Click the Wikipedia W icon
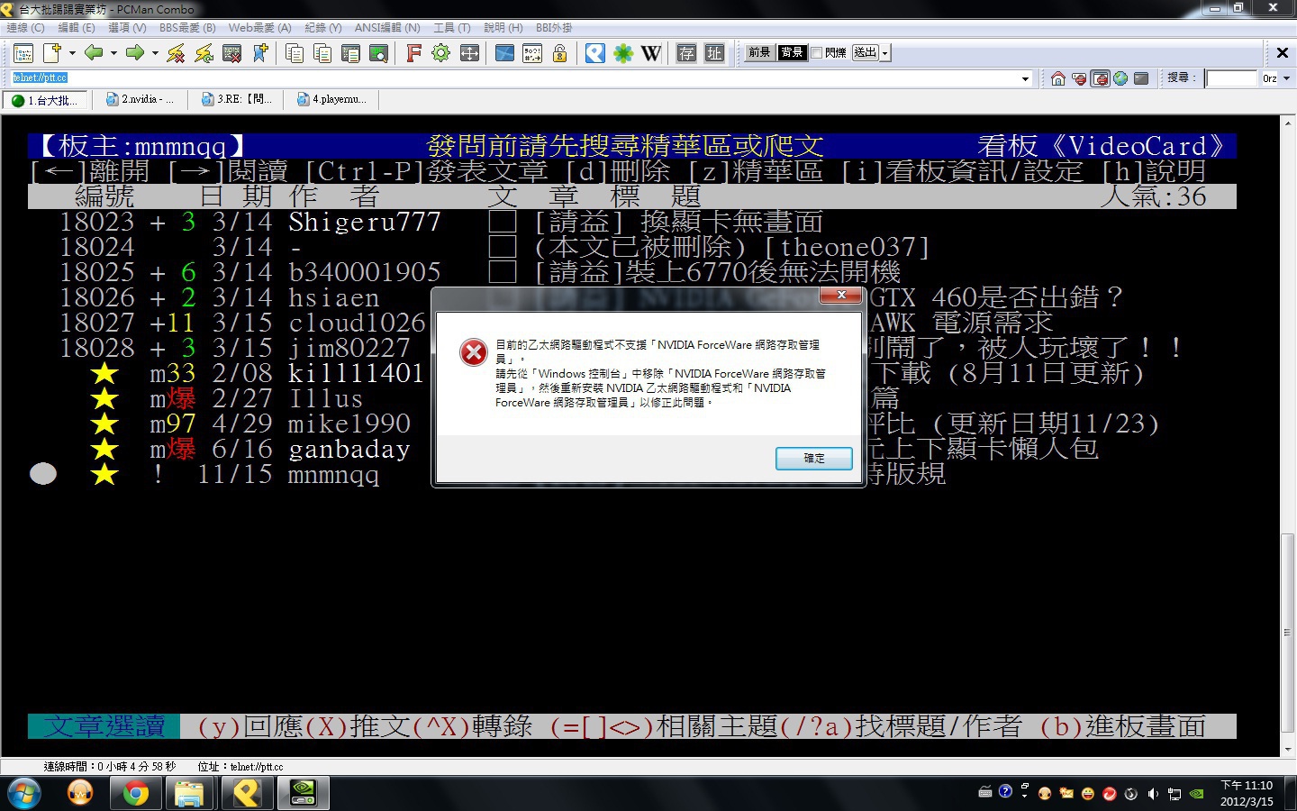This screenshot has width=1297, height=811. [x=651, y=53]
